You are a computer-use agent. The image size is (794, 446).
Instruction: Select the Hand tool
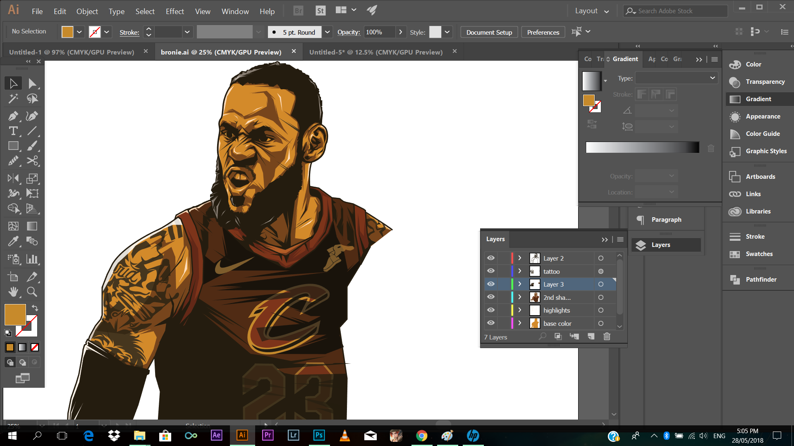tap(13, 292)
